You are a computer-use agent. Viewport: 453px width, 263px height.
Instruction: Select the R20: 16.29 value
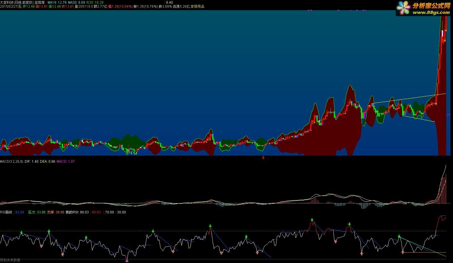95,2
